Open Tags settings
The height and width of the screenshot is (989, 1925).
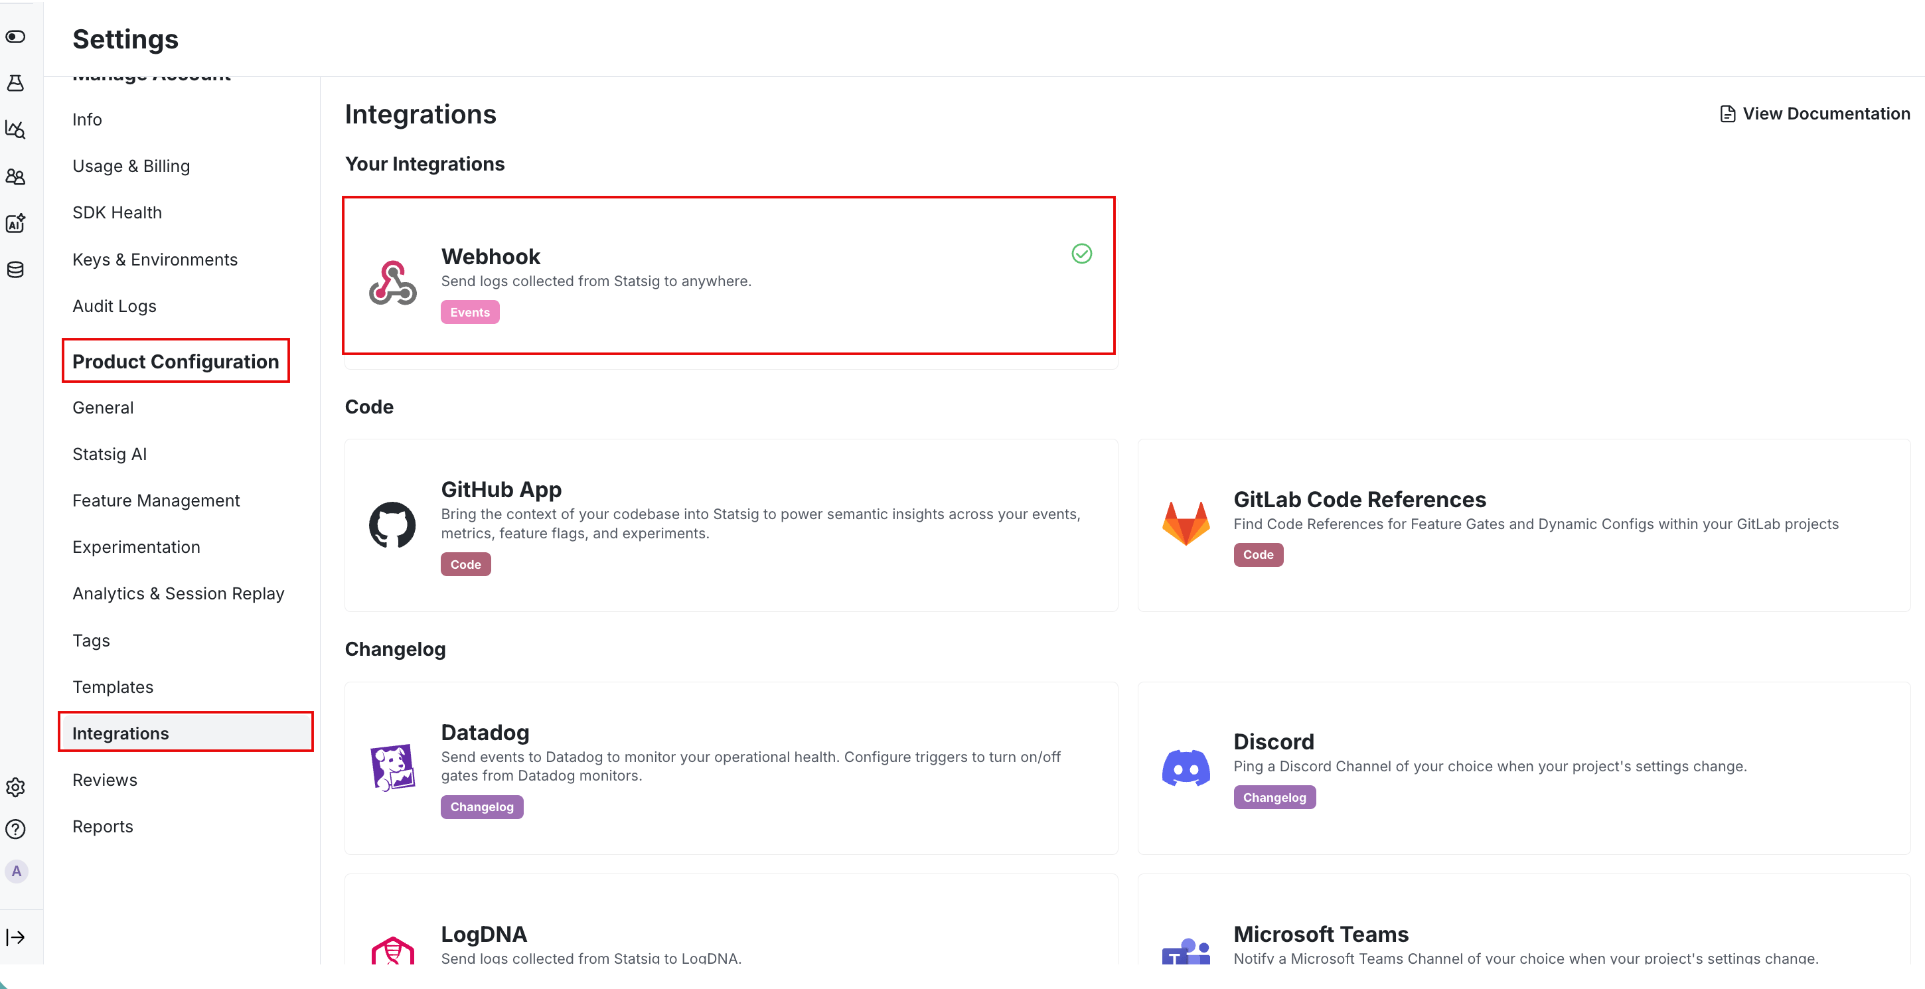click(x=91, y=641)
